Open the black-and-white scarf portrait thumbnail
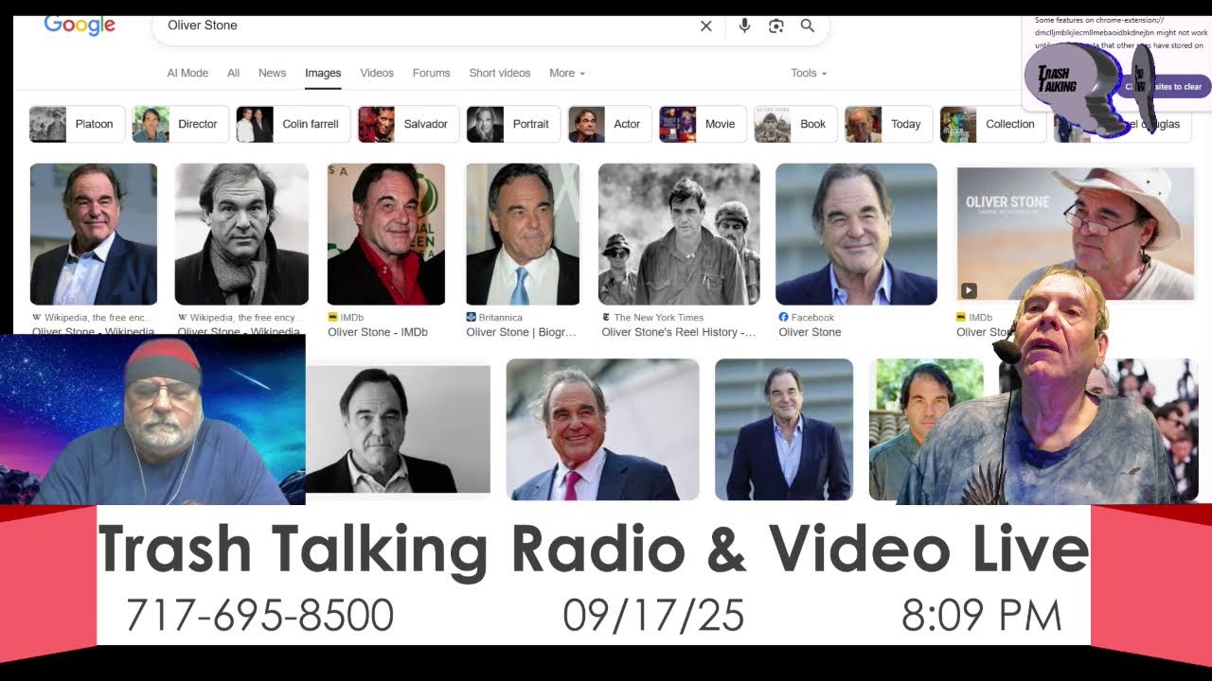 [x=241, y=235]
